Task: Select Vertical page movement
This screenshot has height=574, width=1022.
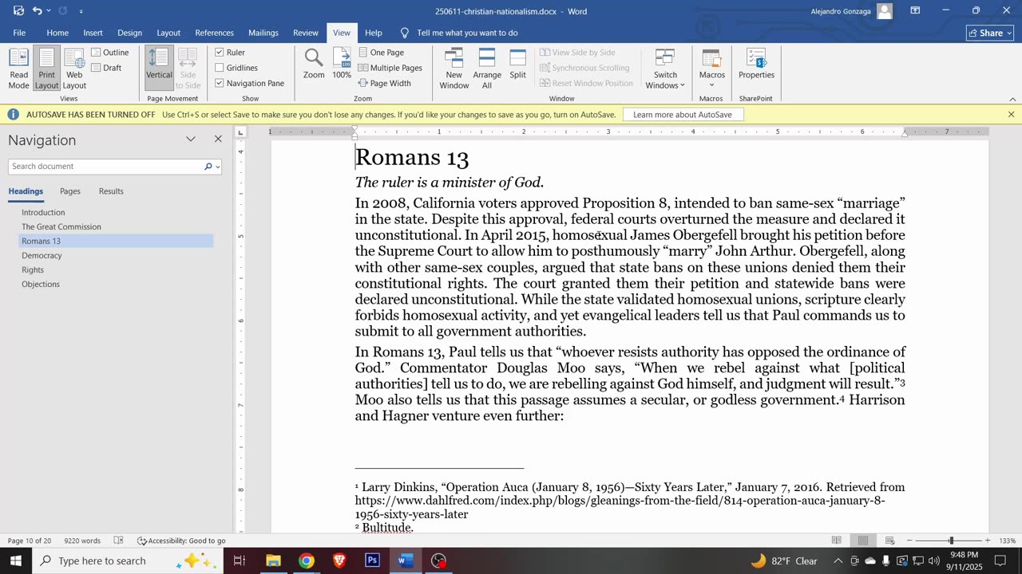Action: 159,69
